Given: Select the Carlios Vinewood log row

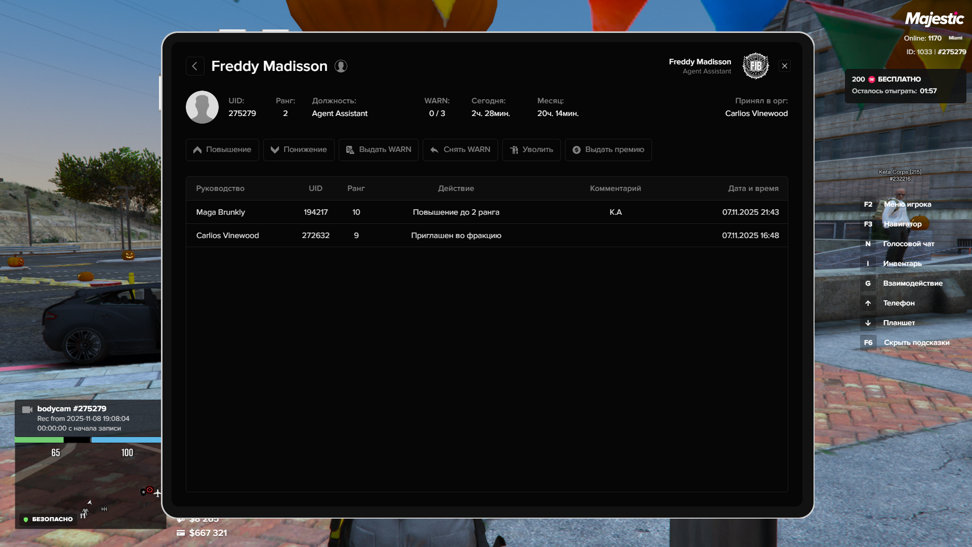Looking at the screenshot, I should (x=487, y=236).
